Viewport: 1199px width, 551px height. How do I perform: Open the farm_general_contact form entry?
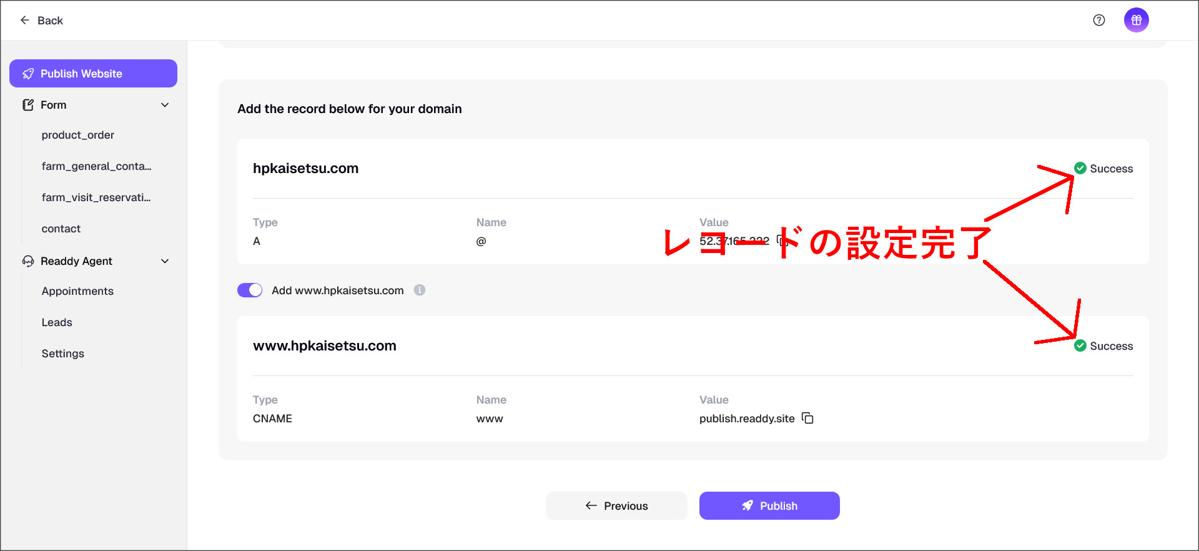[x=96, y=166]
